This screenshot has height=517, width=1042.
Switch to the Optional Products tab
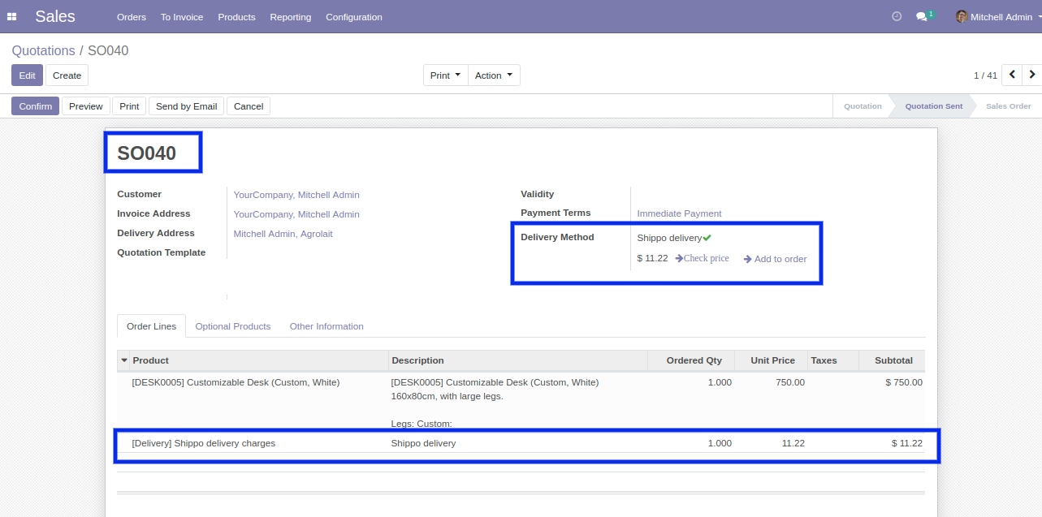click(x=233, y=326)
